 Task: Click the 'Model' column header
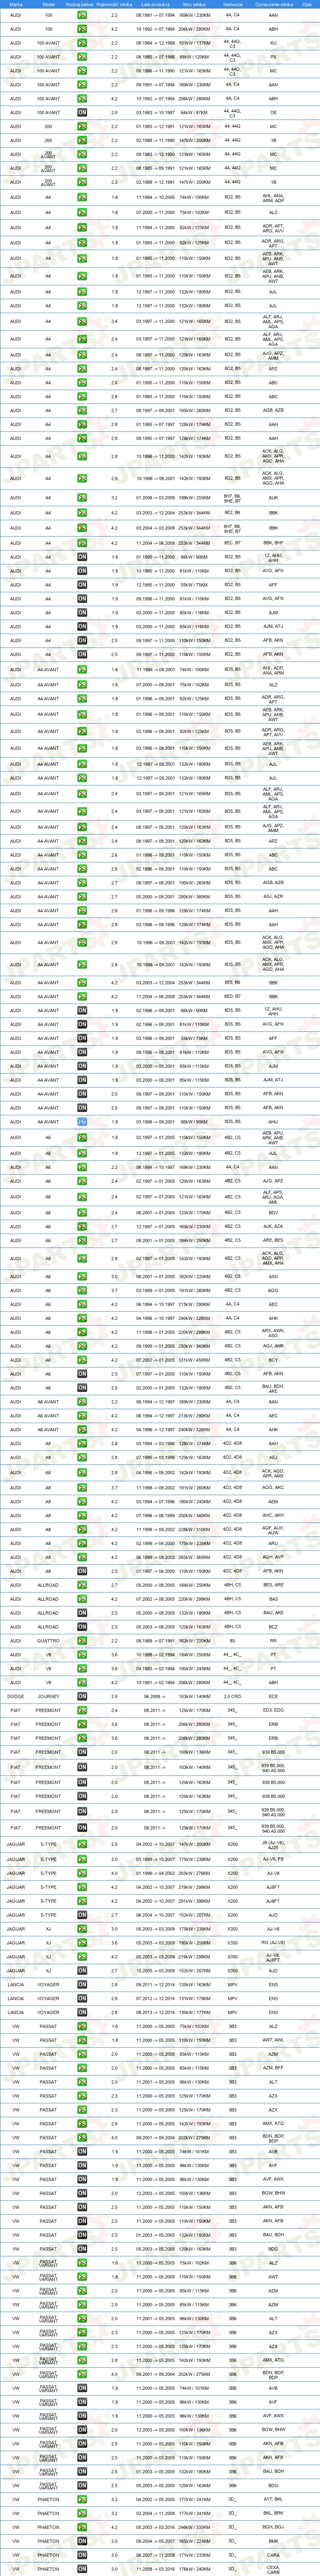coord(49,4)
